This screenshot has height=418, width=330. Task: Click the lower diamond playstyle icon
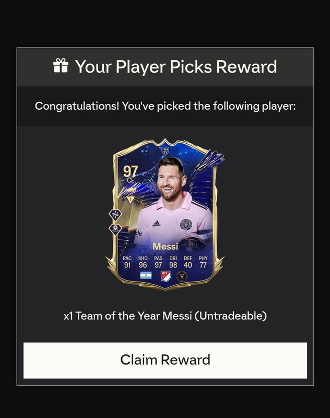tap(115, 229)
